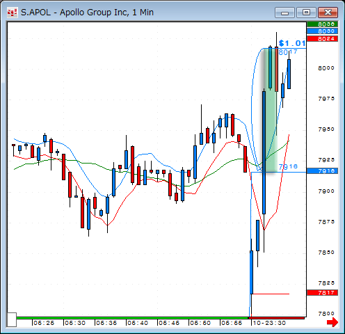The width and height of the screenshot is (345, 334).
Task: Click the red 8024 price tag
Action: pyautogui.click(x=322, y=39)
